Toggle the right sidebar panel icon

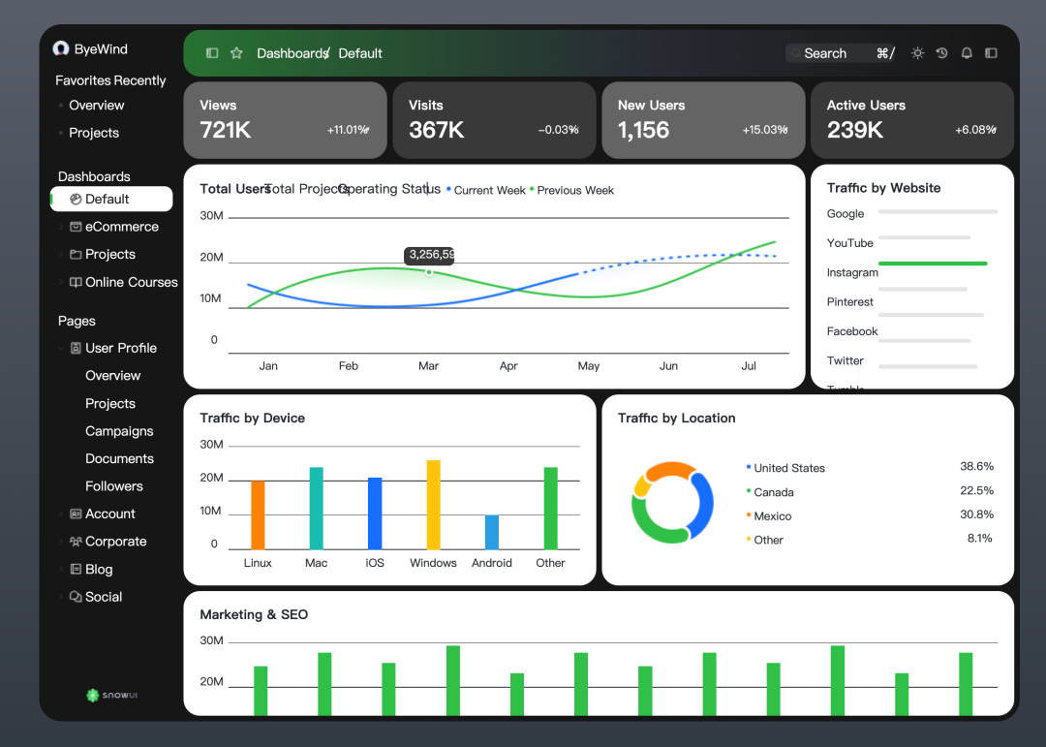[x=992, y=52]
